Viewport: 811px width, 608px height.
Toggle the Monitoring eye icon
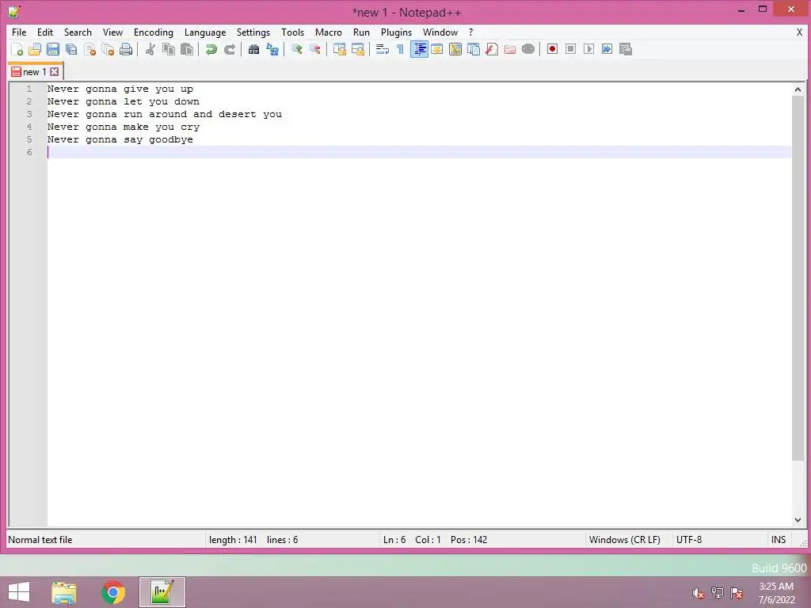528,49
